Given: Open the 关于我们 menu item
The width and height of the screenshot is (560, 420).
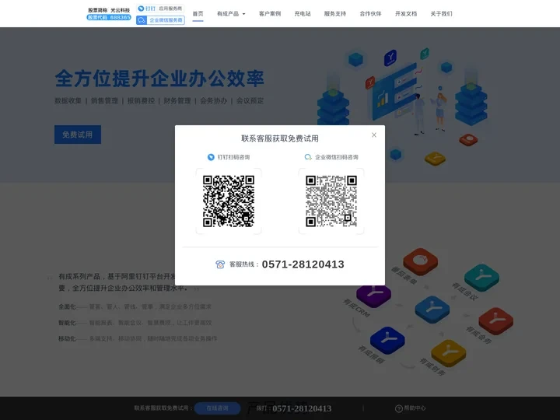Looking at the screenshot, I should pyautogui.click(x=441, y=13).
